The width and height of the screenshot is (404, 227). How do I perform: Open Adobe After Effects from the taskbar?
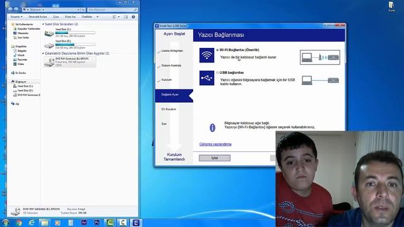tap(84, 223)
